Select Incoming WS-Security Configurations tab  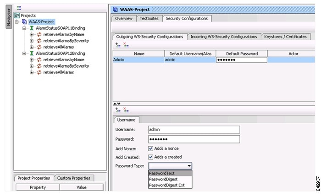224,37
